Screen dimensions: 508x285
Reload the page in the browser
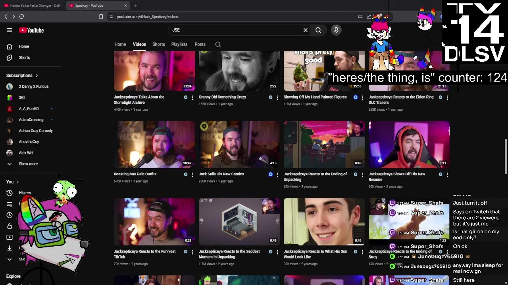[22, 17]
